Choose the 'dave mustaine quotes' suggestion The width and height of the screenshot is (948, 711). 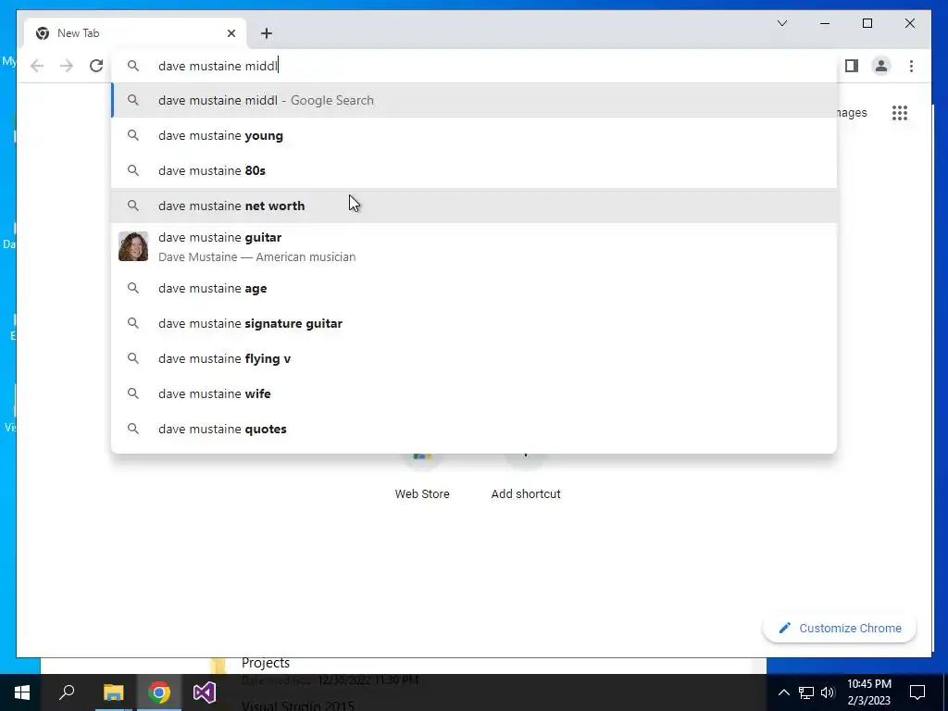click(x=475, y=429)
